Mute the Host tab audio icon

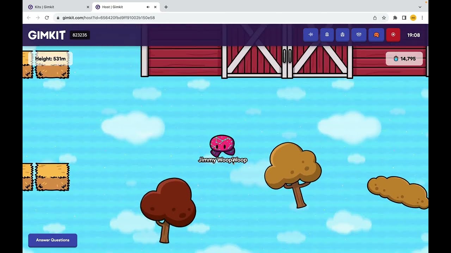(x=148, y=7)
